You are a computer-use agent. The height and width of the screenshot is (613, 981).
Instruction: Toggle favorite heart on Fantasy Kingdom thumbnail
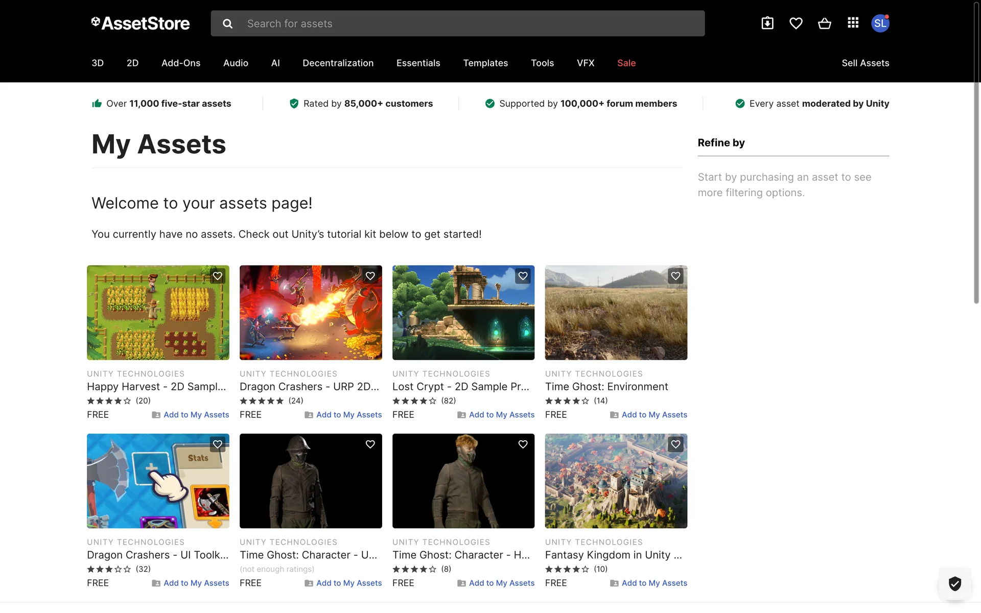pyautogui.click(x=675, y=444)
